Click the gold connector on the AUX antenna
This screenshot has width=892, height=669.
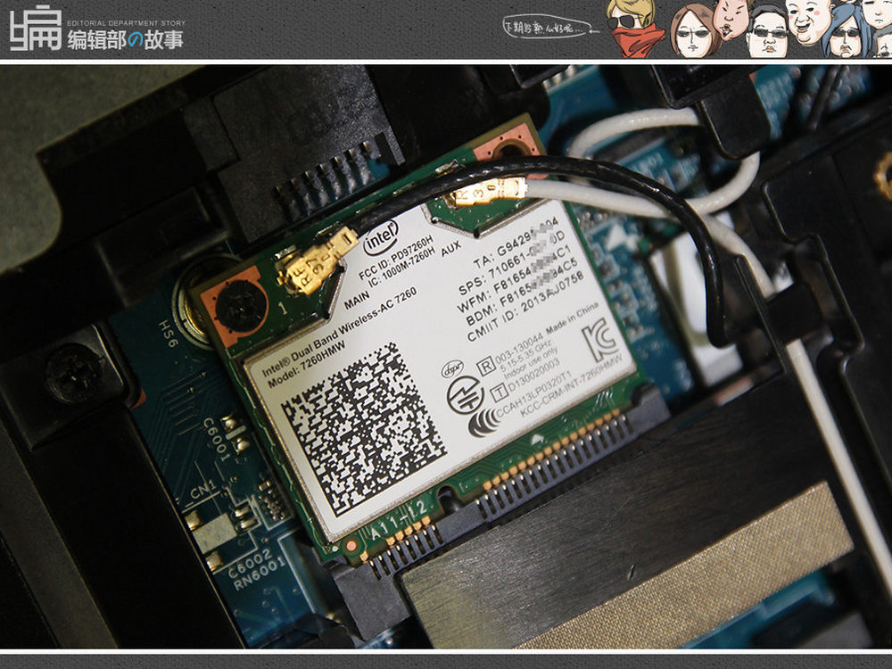pyautogui.click(x=484, y=193)
